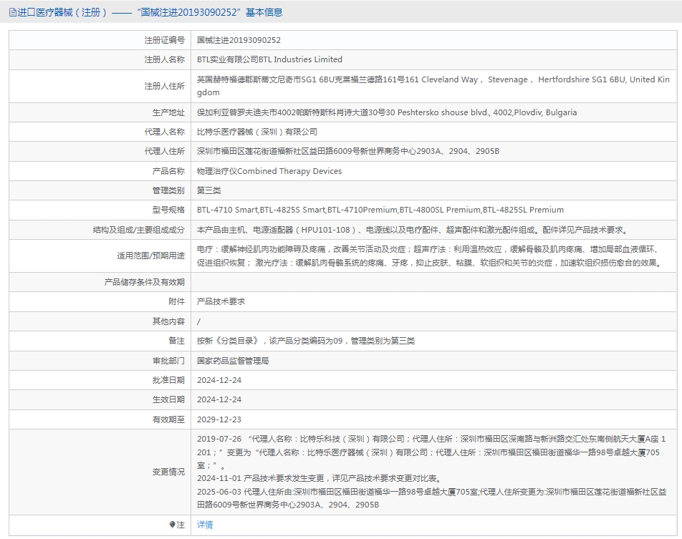Select agent name 比特乐医疗器械(深圳)有限公司
The image size is (682, 539).
pyautogui.click(x=257, y=132)
